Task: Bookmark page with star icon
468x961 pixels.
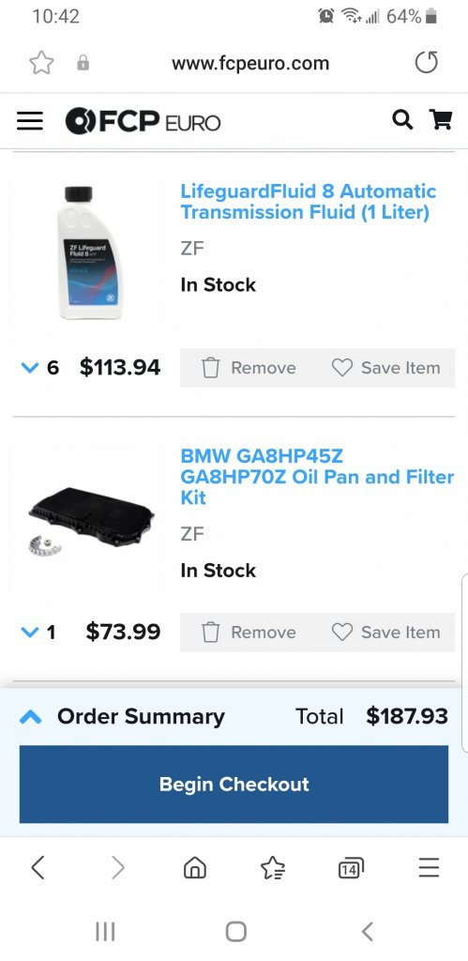Action: coord(41,63)
